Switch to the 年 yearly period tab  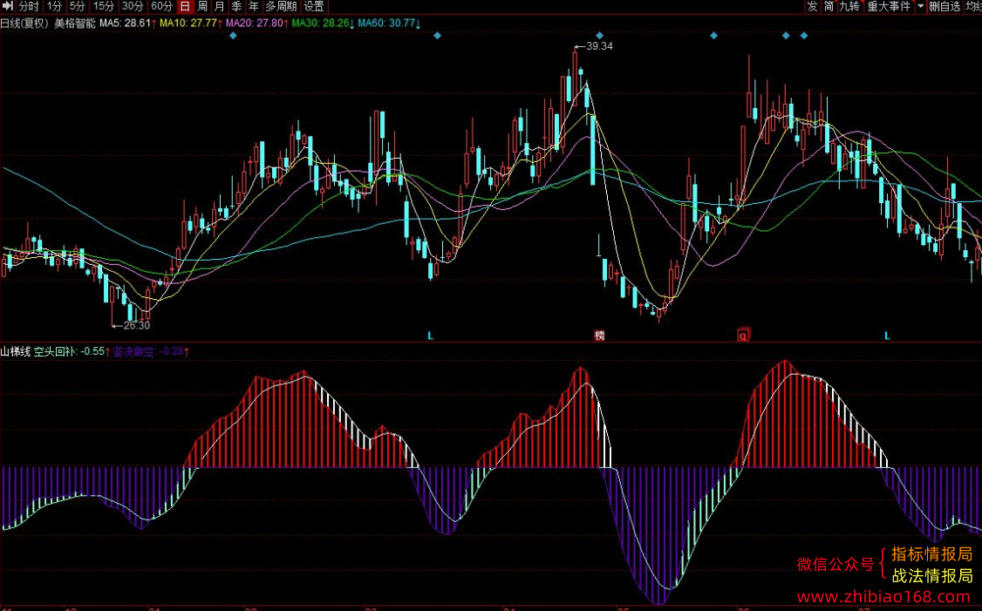pos(254,6)
